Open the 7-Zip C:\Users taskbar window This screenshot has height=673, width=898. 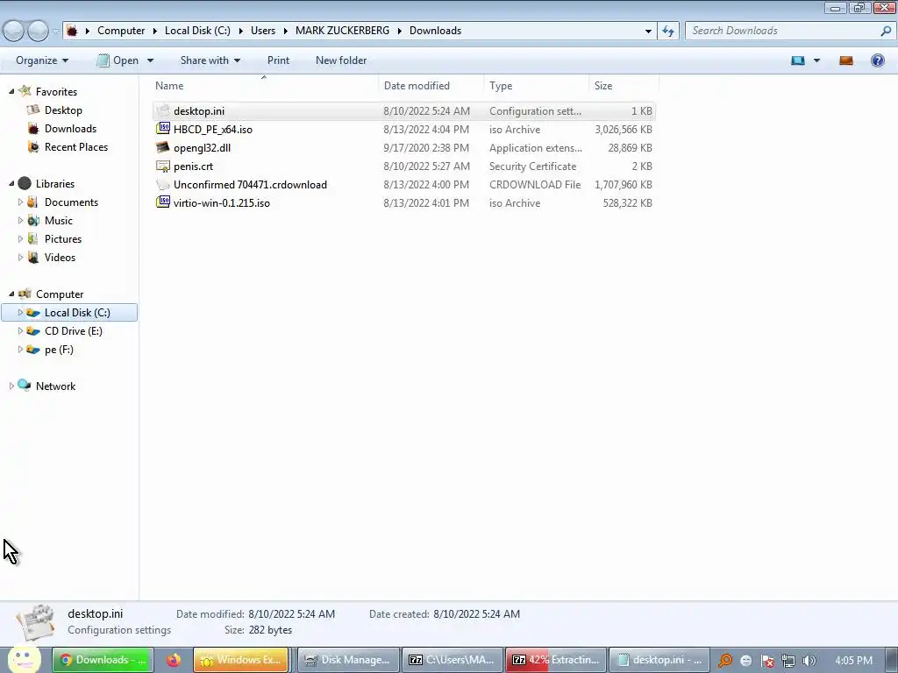[453, 660]
